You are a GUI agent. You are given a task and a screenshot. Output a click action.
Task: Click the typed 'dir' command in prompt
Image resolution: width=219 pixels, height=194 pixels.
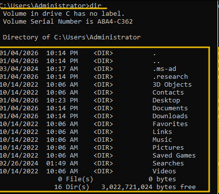[95, 6]
